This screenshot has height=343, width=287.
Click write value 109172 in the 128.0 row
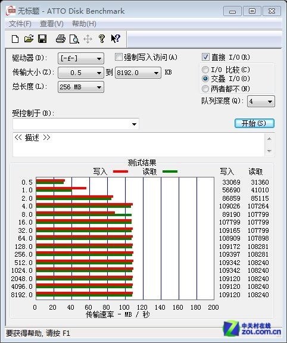tap(230, 247)
